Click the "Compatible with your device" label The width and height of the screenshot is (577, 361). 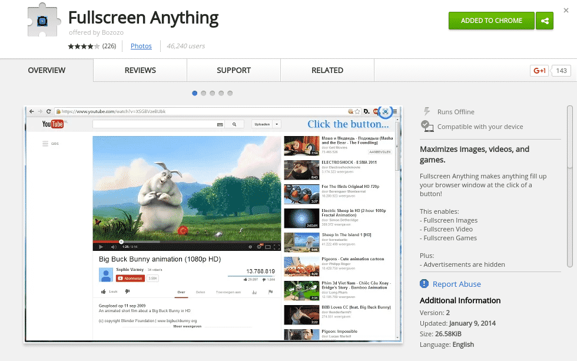click(x=480, y=127)
